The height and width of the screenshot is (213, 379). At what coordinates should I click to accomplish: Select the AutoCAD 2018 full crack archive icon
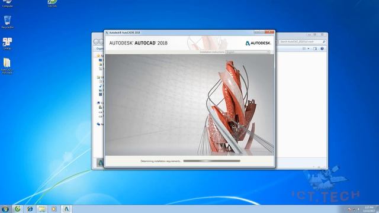(7, 66)
